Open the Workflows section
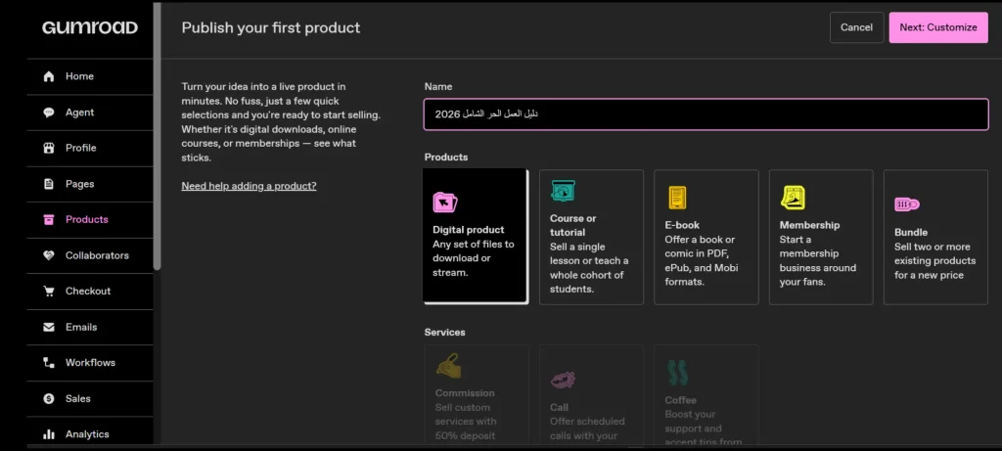Viewport: 1002px width, 451px height. [90, 363]
